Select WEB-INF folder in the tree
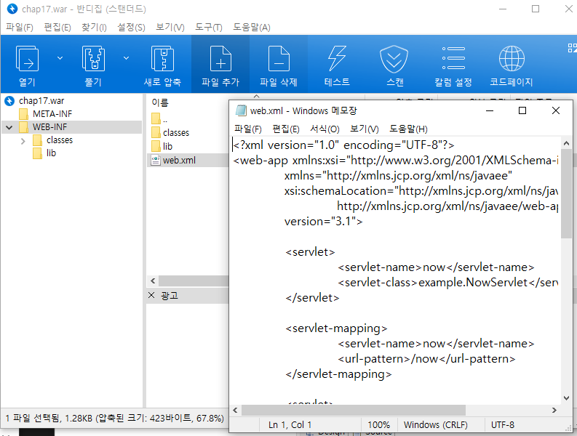 click(49, 127)
